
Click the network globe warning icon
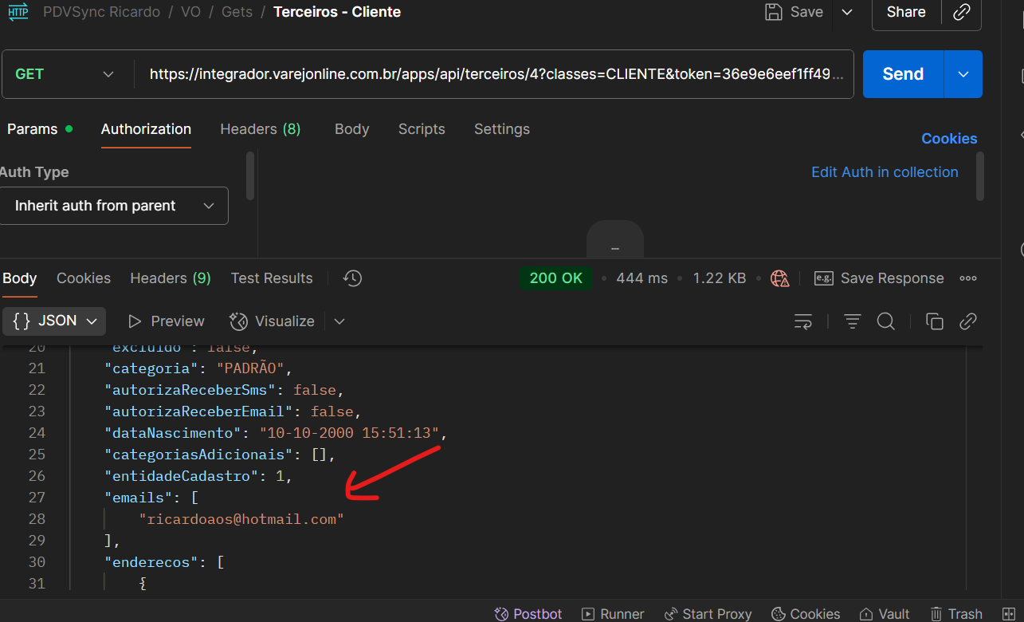tap(780, 278)
